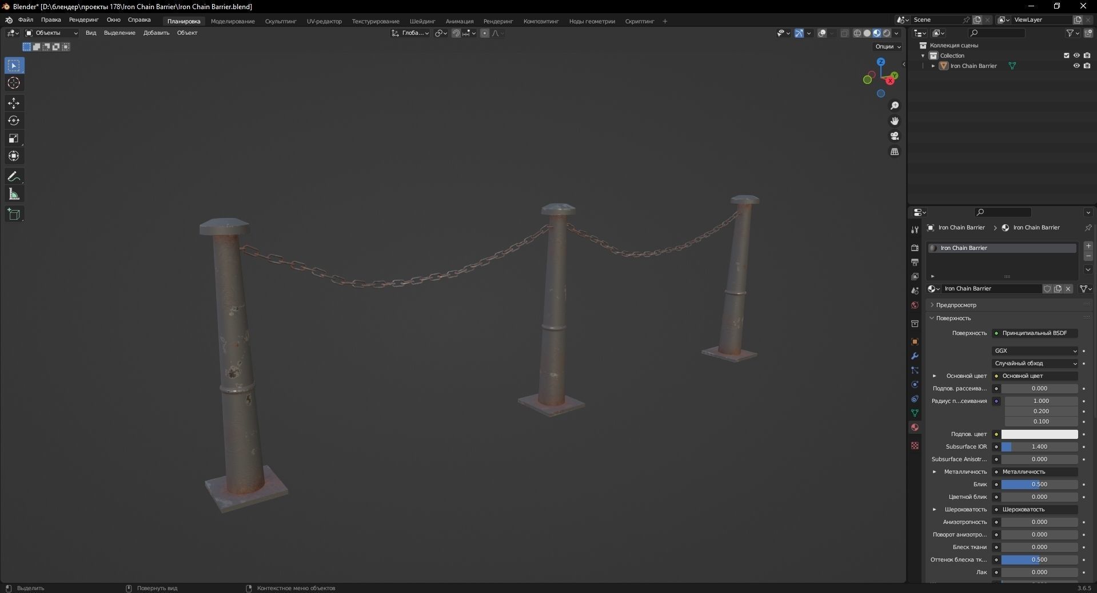1097x593 pixels.
Task: Switch to the Моделирование workspace tab
Action: click(233, 22)
